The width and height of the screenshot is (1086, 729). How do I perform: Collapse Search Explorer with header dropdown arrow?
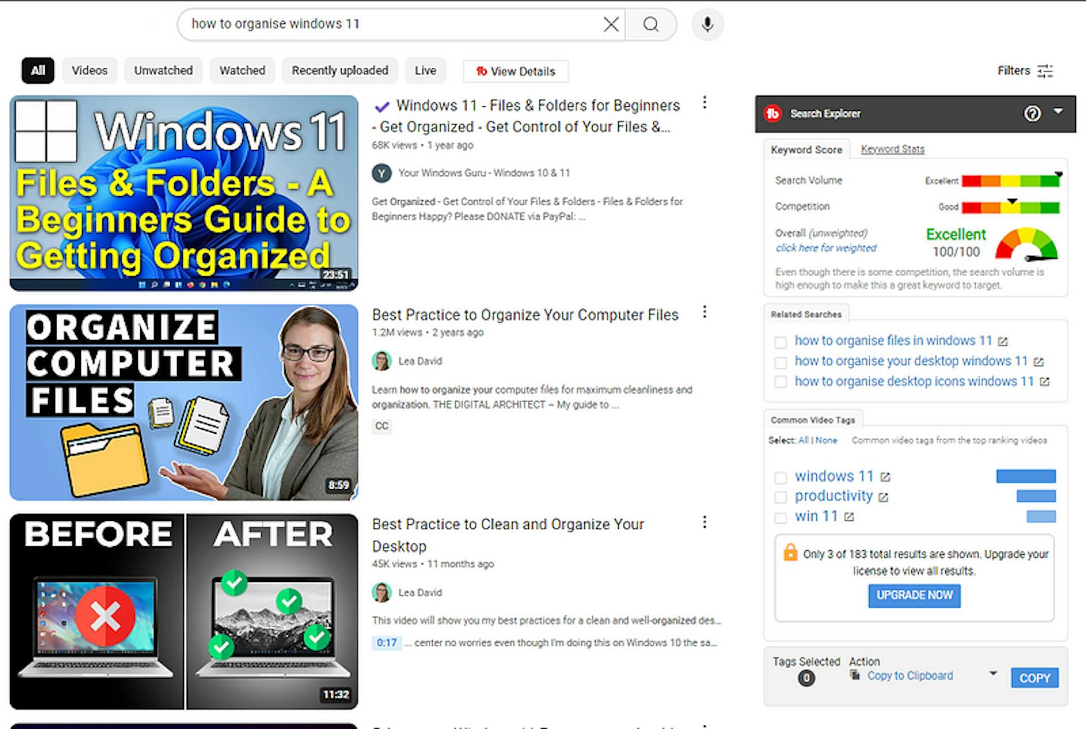tap(1058, 111)
